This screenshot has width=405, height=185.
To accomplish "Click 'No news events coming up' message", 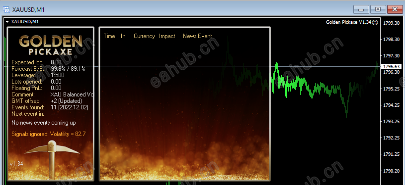I will 44,123.
